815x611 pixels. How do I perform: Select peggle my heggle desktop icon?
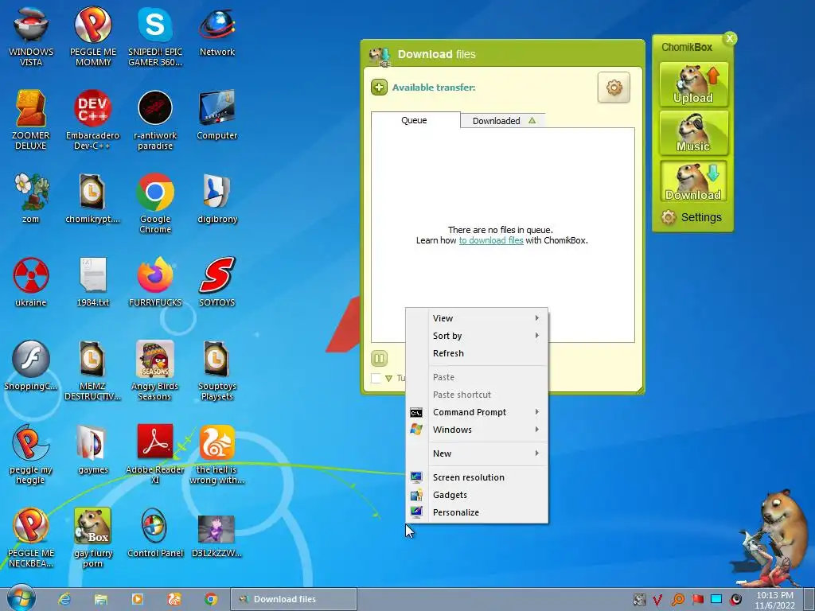click(31, 454)
